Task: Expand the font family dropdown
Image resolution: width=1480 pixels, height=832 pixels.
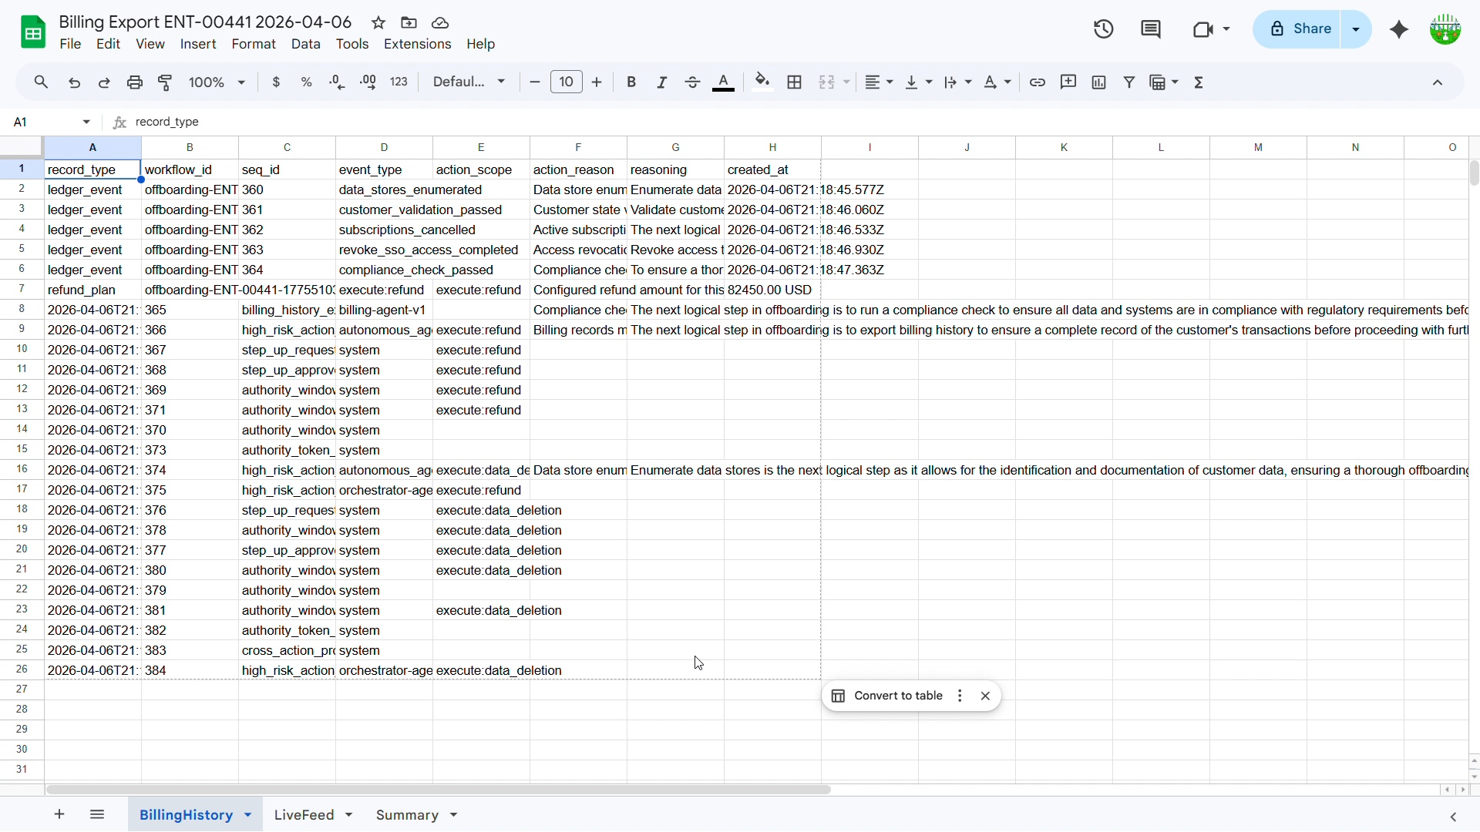Action: coord(469,82)
